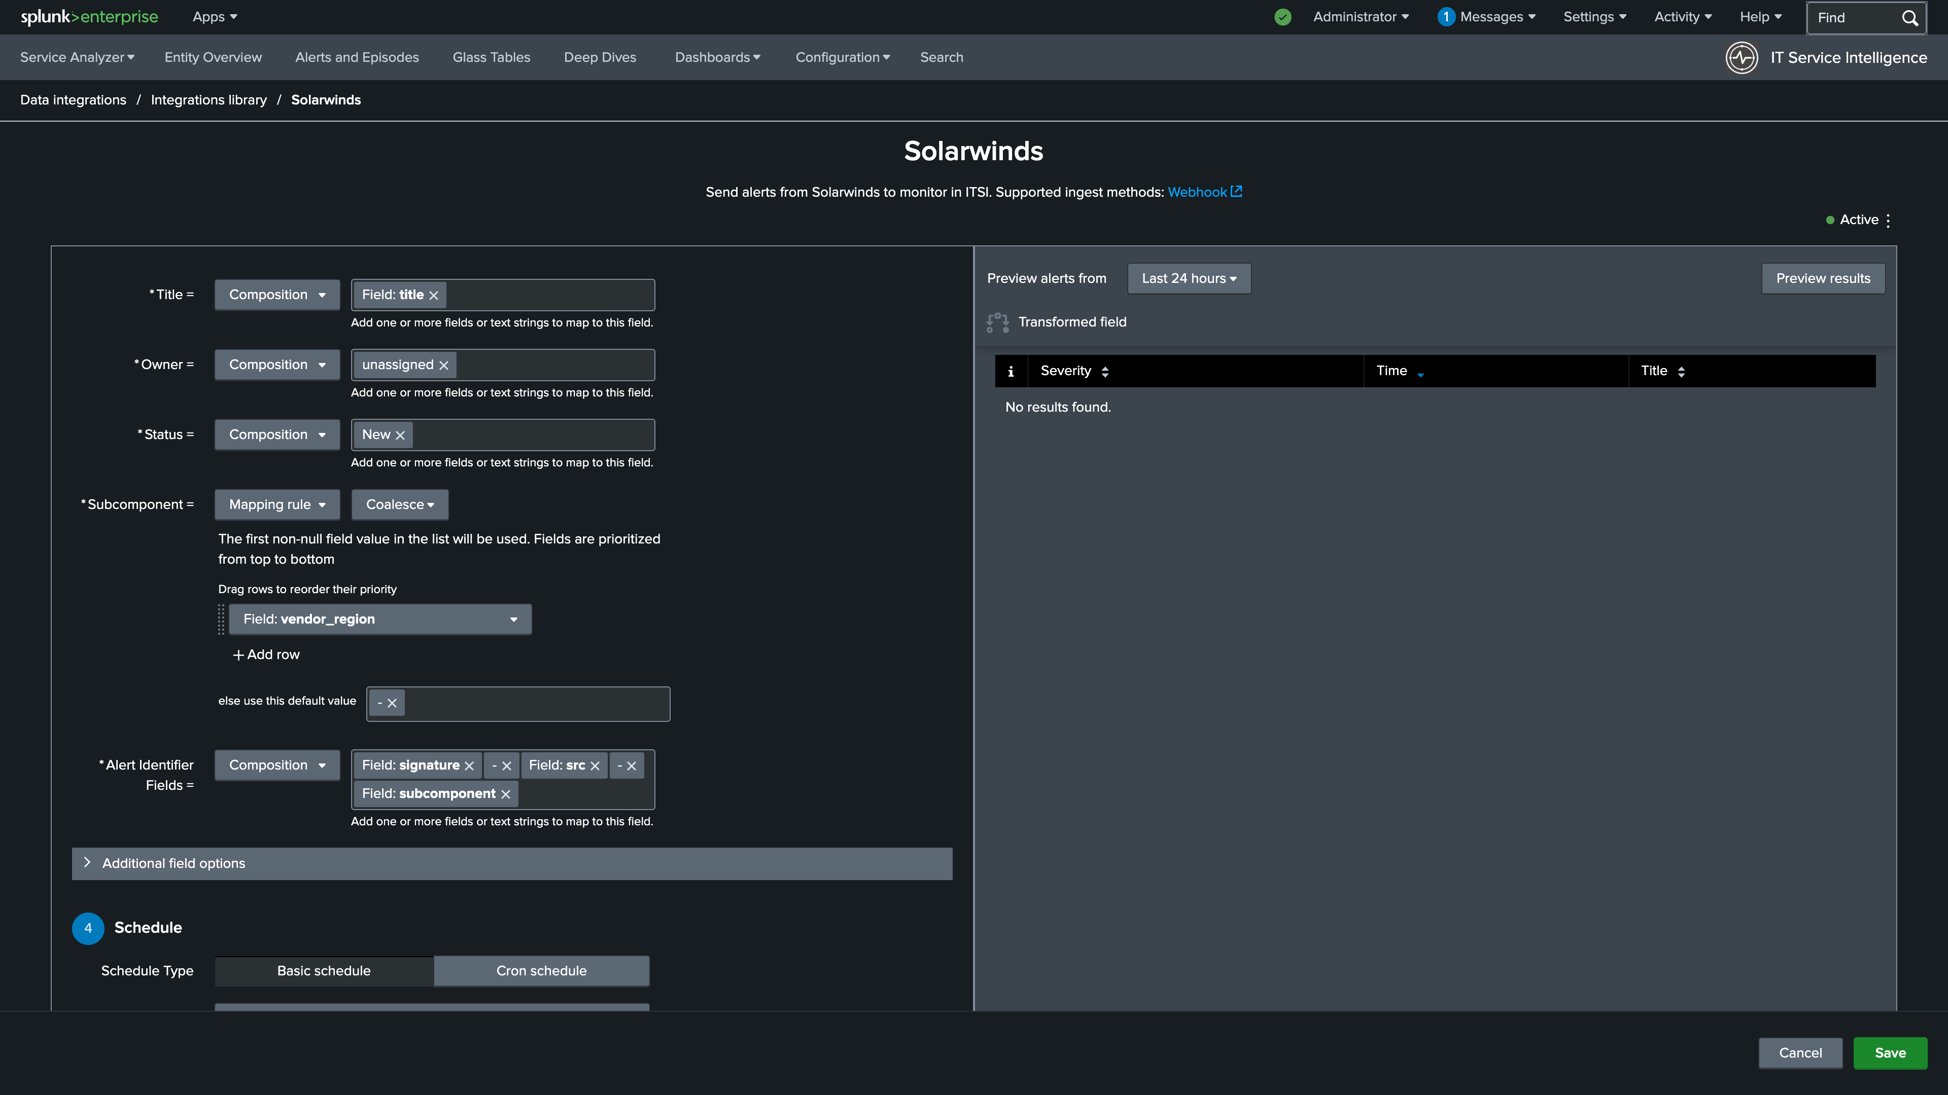The width and height of the screenshot is (1948, 1095).
Task: Add a row to the coalesce list
Action: (266, 655)
